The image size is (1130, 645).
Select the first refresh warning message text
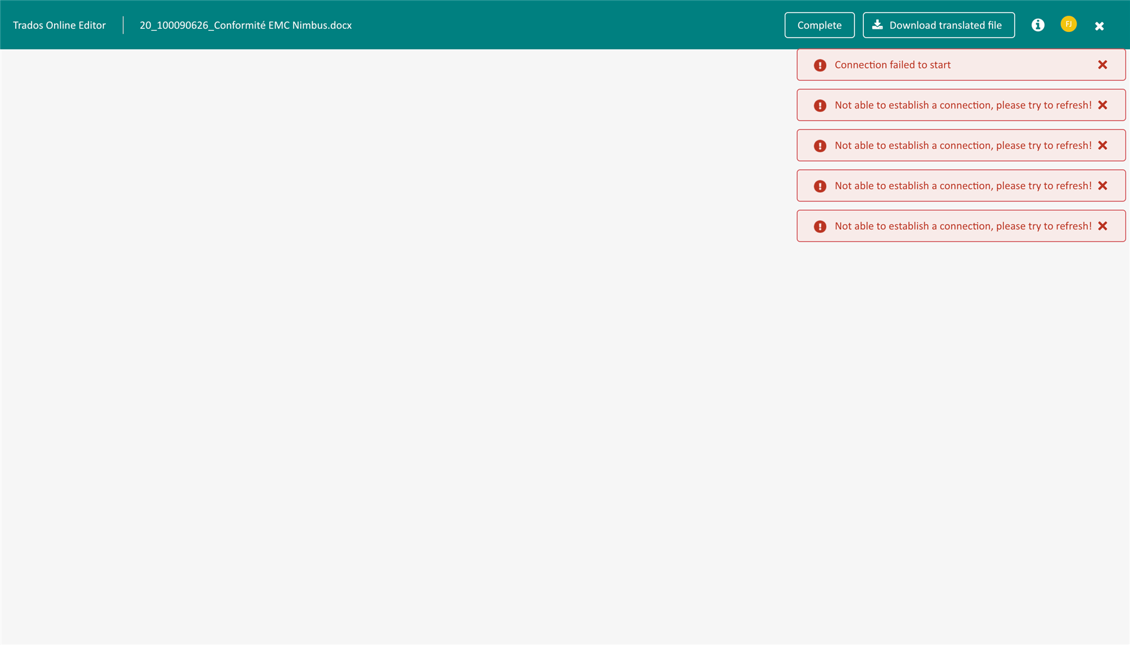pos(962,105)
